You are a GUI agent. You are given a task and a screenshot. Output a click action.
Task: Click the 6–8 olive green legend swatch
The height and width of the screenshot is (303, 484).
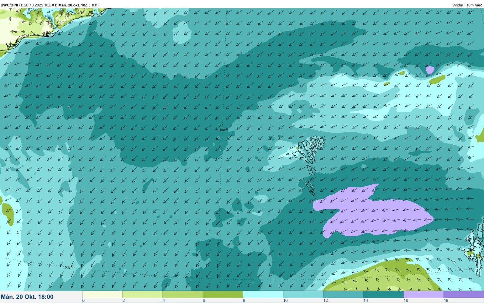[x=223, y=294]
